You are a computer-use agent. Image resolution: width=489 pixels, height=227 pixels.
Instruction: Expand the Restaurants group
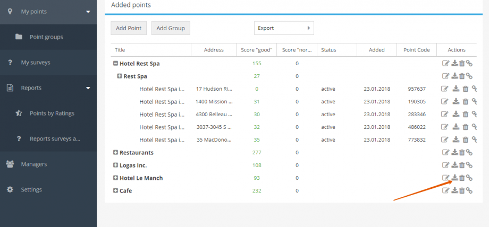coord(115,153)
